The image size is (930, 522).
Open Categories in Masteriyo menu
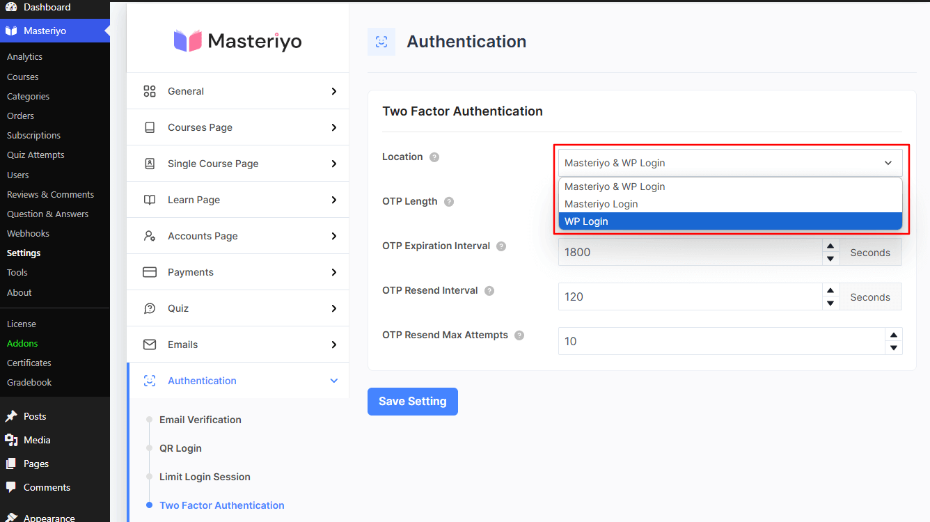(28, 96)
